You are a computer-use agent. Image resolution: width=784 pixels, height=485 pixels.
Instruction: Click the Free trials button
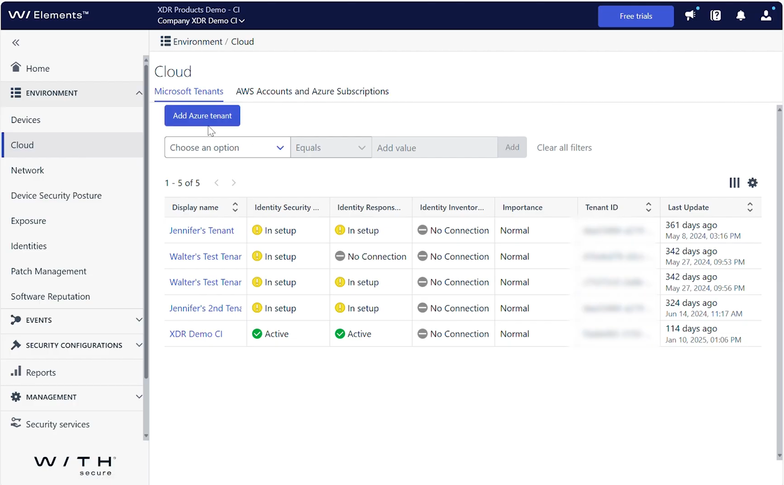pyautogui.click(x=636, y=16)
